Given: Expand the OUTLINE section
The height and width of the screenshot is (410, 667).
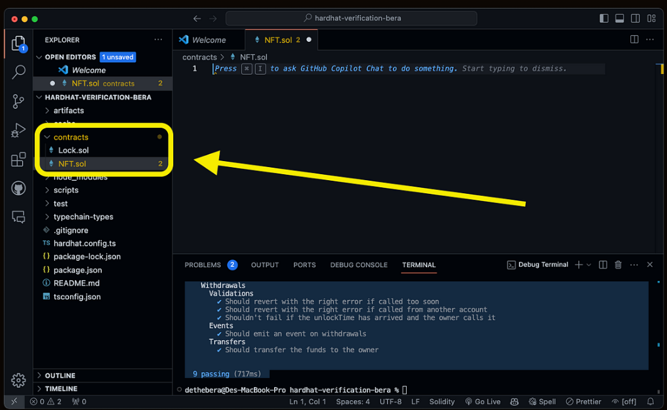Looking at the screenshot, I should pyautogui.click(x=60, y=375).
